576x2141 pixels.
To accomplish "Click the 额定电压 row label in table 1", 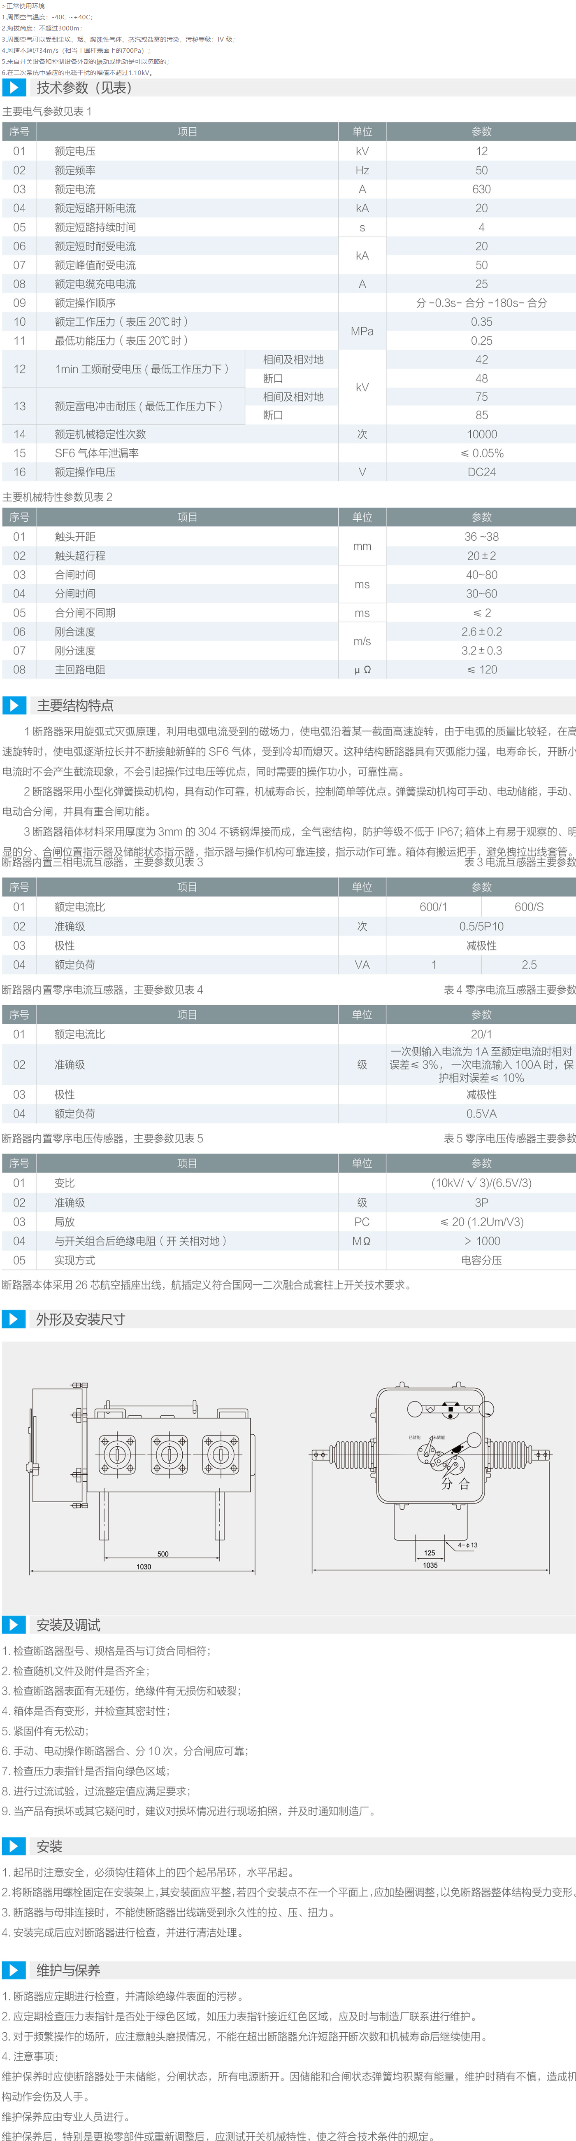I will (x=75, y=151).
